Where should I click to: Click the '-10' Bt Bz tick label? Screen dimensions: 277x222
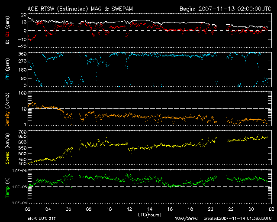(22, 39)
